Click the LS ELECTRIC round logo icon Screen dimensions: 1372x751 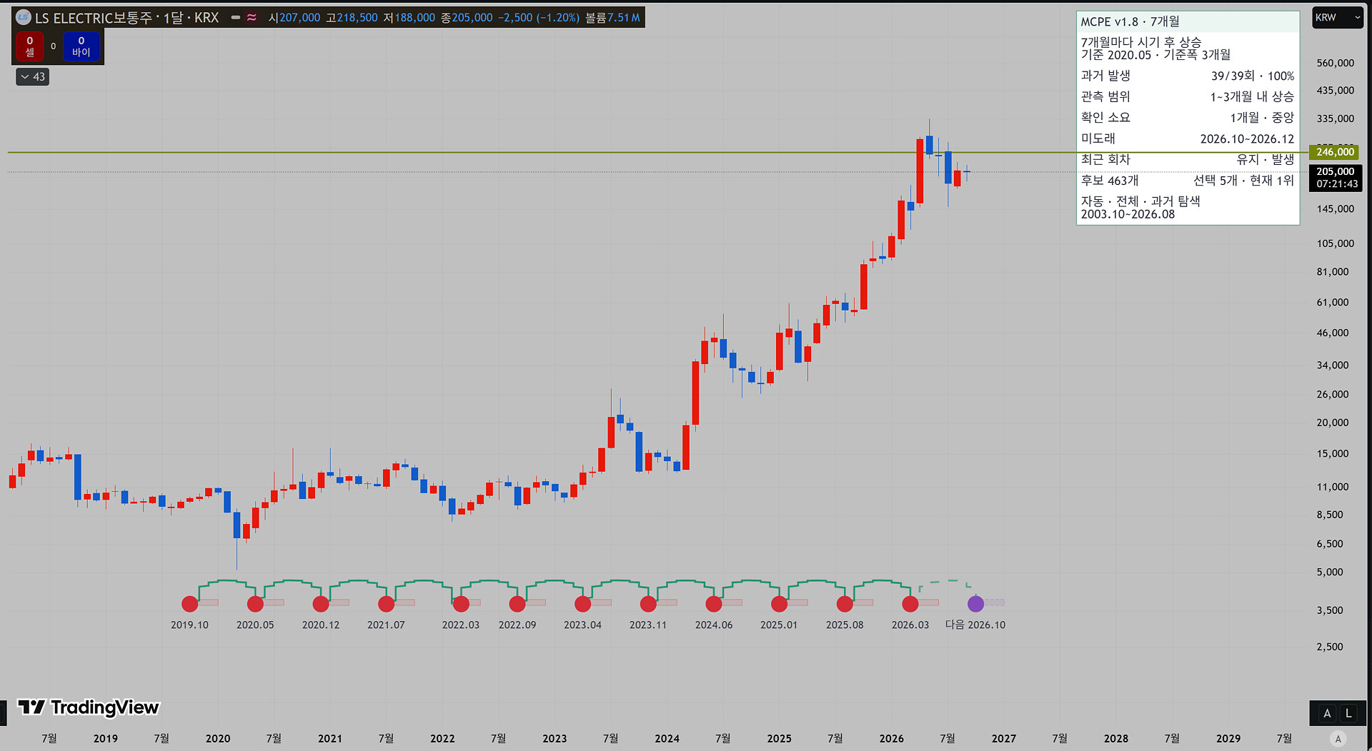click(24, 17)
